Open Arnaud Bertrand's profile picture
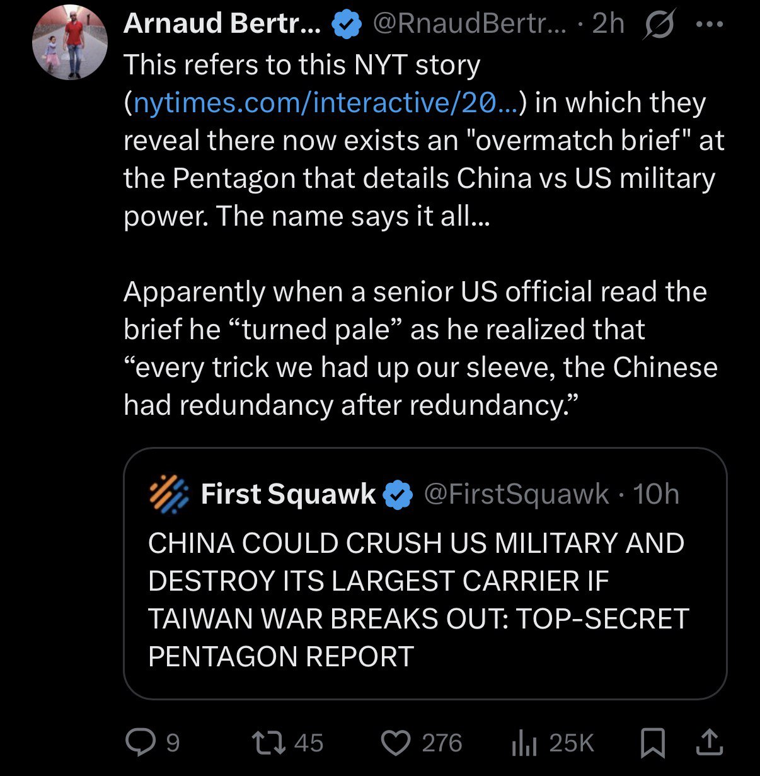This screenshot has width=760, height=776. point(70,43)
